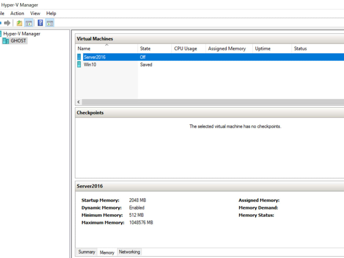The width and height of the screenshot is (344, 258).
Task: Toggle the Show/Hide Console Tree icon
Action: click(29, 23)
